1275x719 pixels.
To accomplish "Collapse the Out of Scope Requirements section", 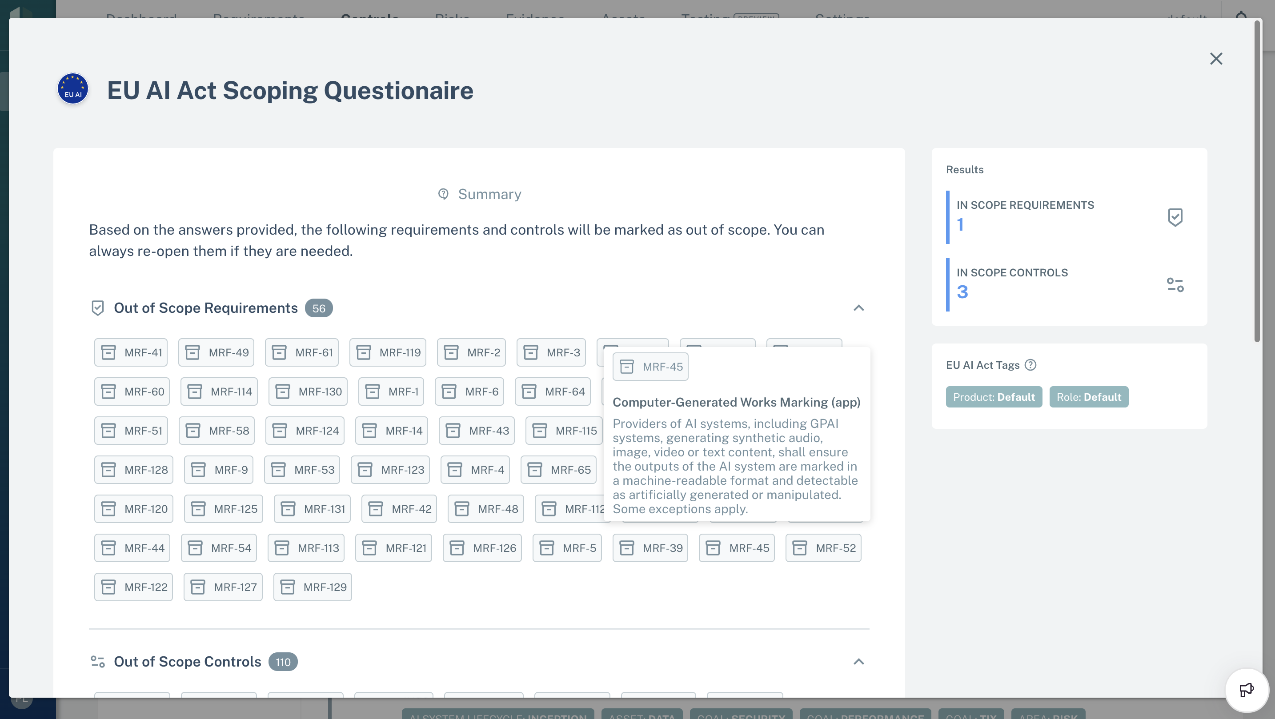I will [x=859, y=308].
